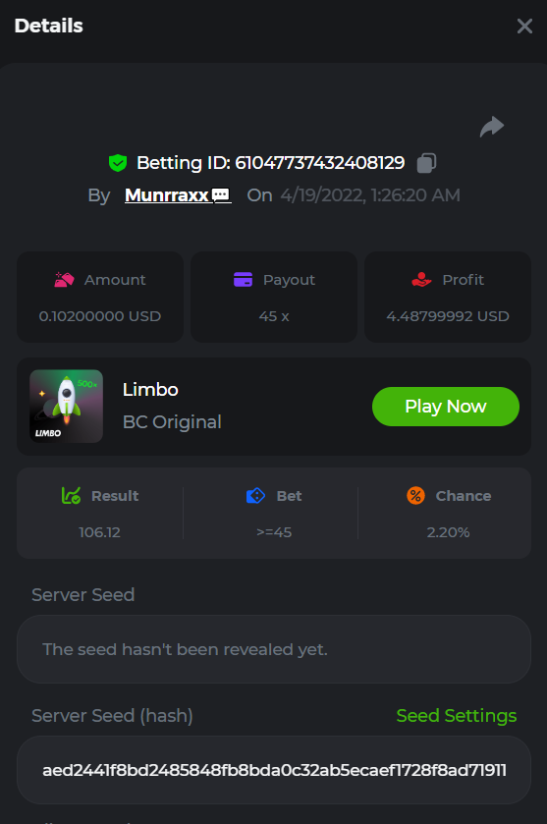Open the Seed Settings link
The width and height of the screenshot is (547, 824).
click(x=456, y=715)
